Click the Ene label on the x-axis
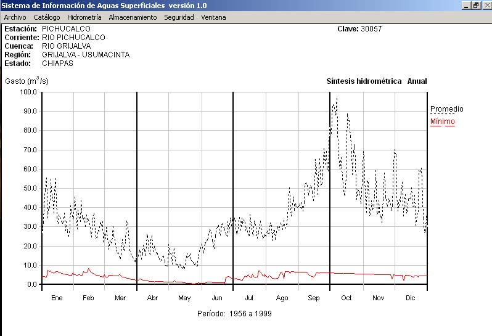 click(x=57, y=298)
